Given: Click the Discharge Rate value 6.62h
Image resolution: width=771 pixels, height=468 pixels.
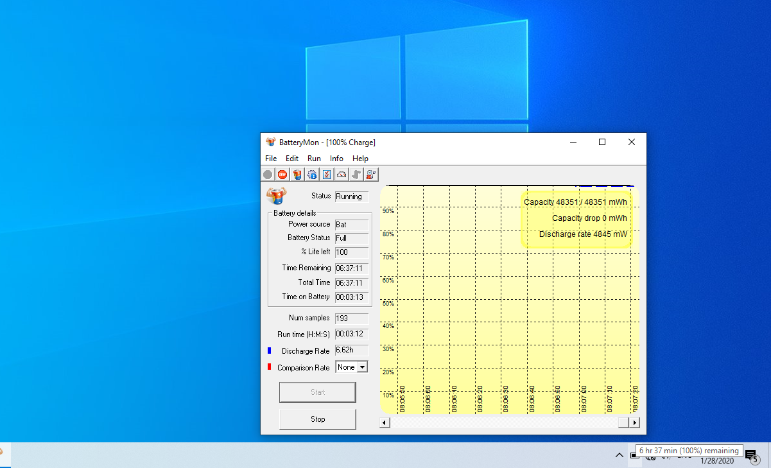Looking at the screenshot, I should pyautogui.click(x=352, y=351).
